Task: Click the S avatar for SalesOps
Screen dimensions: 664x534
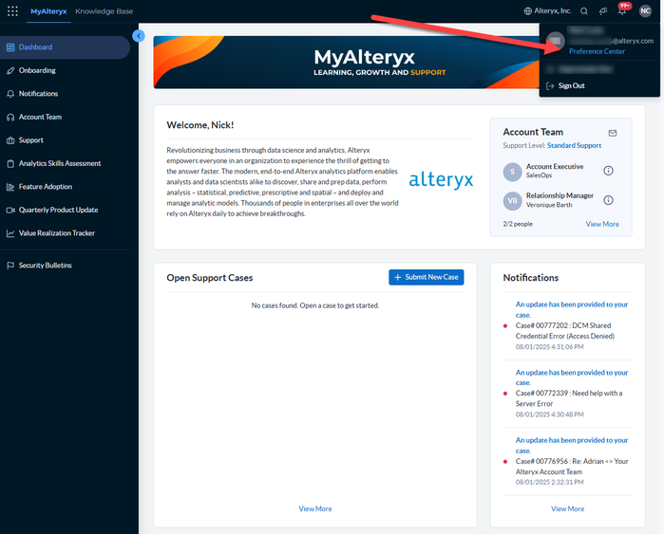Action: (x=512, y=172)
